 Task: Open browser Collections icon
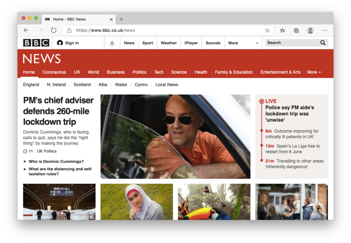coord(296,30)
